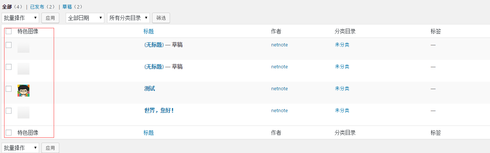
Task: Click the 筛选 filter button
Action: point(161,18)
